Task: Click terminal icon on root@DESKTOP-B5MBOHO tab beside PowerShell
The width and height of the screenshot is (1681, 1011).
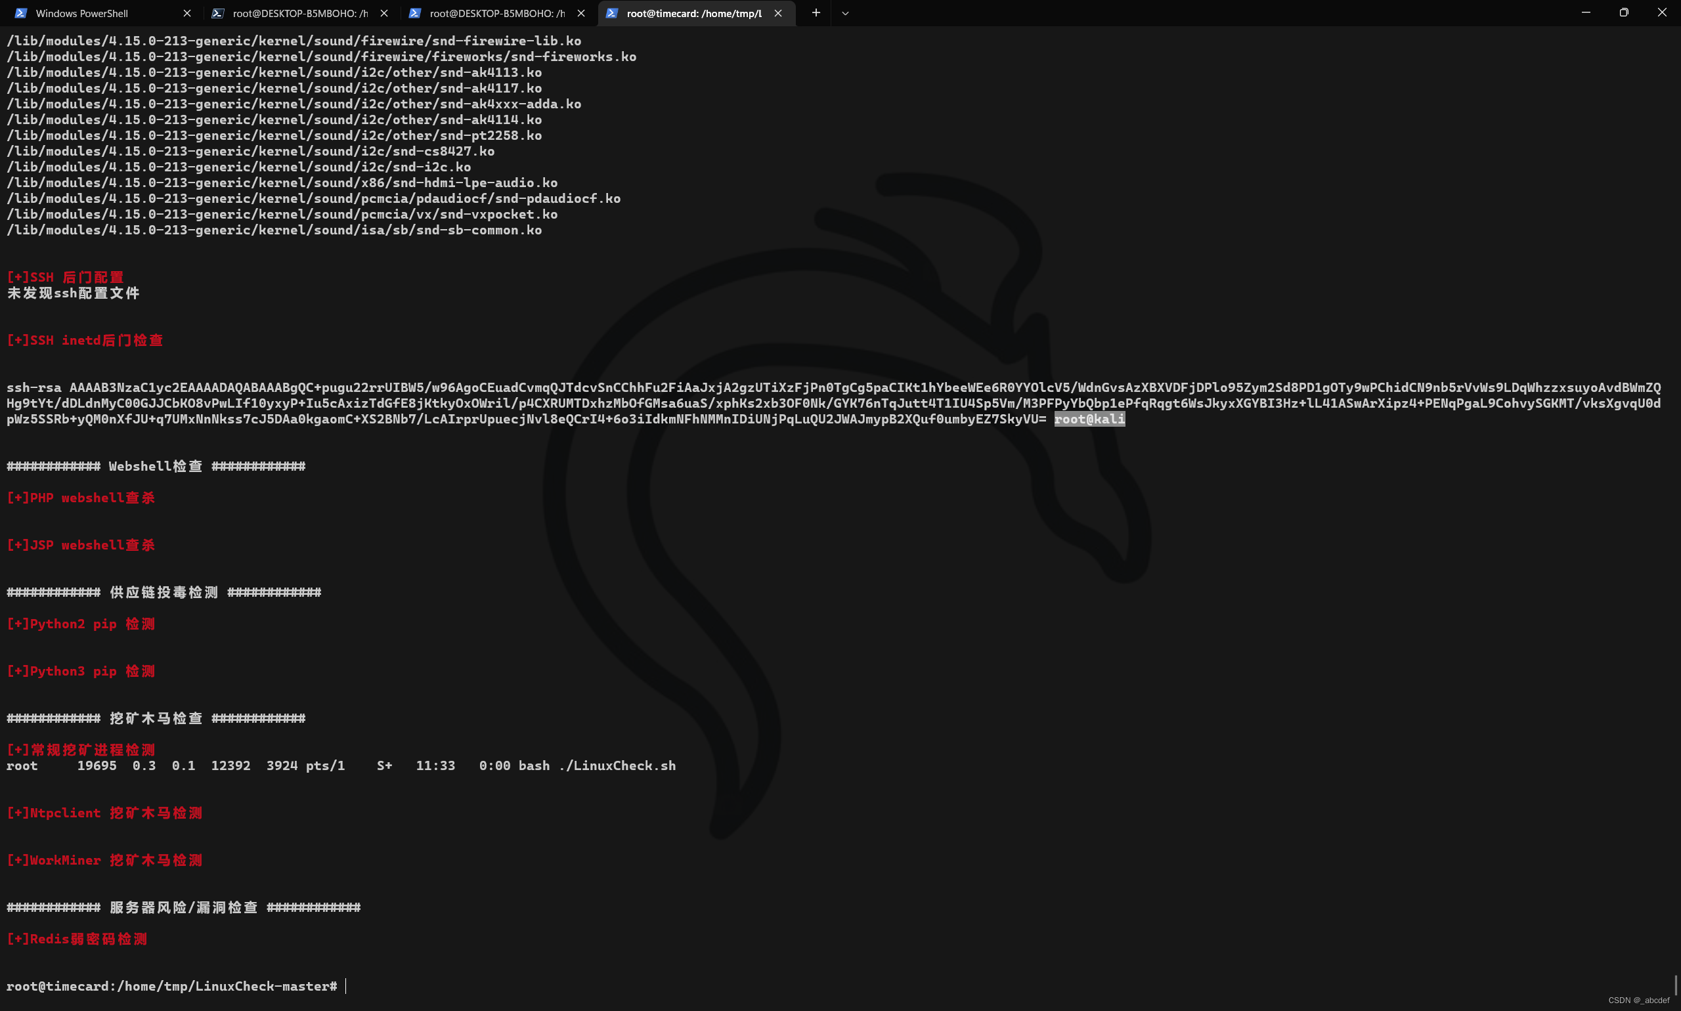Action: 218,13
